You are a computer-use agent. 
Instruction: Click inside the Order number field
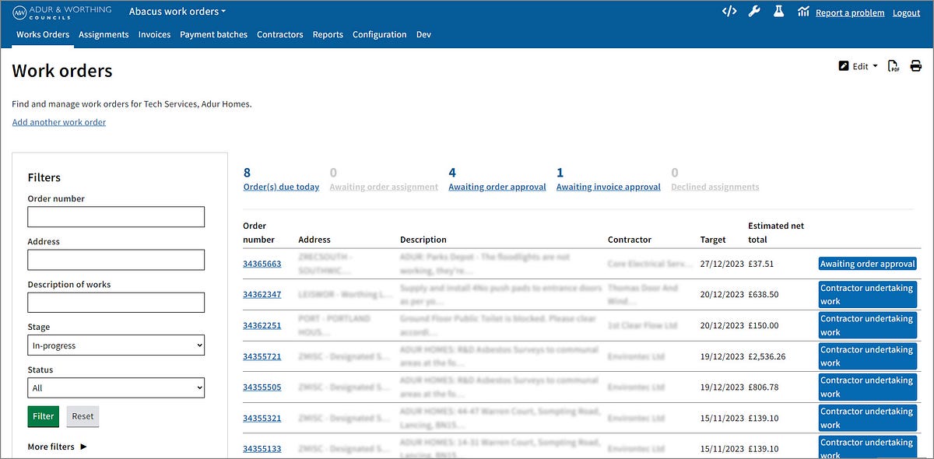(115, 216)
